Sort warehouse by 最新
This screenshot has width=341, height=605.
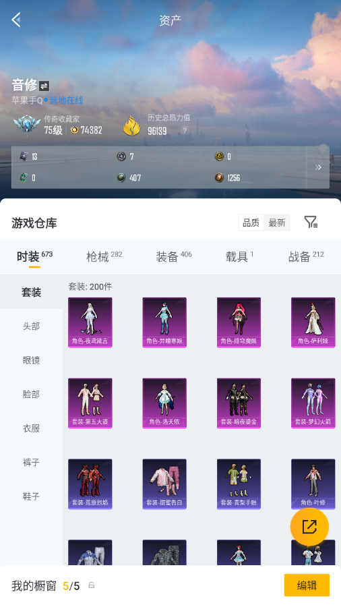click(277, 223)
